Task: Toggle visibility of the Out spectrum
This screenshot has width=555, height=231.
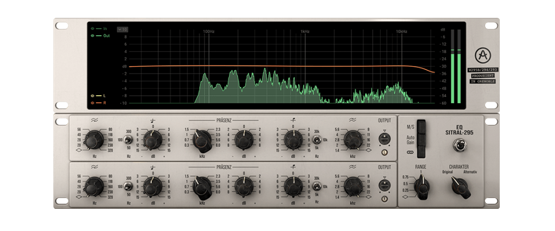Action: [x=93, y=36]
